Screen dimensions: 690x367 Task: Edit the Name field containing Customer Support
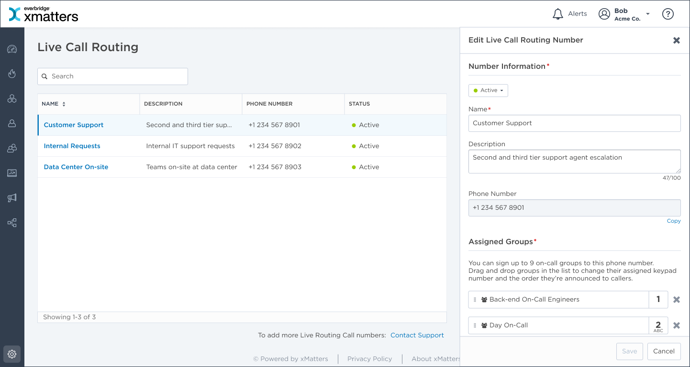574,123
